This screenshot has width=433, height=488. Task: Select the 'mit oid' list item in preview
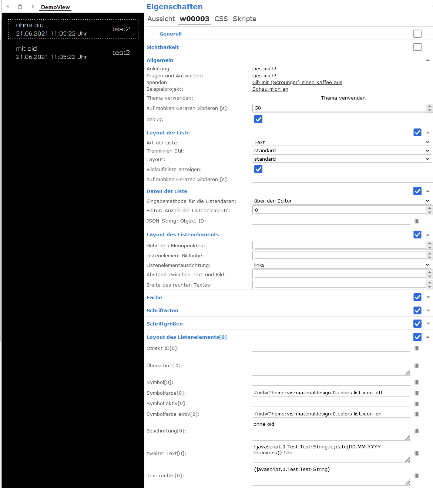click(73, 53)
